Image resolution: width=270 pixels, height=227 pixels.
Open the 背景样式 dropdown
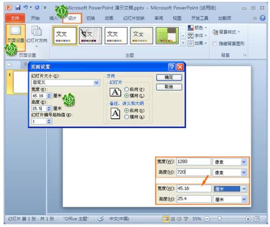tap(226, 32)
